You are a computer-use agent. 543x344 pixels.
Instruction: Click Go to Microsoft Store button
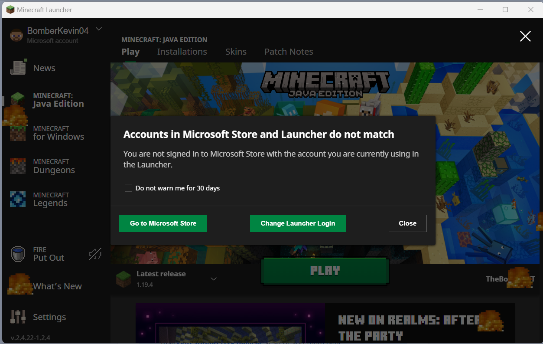pos(163,223)
